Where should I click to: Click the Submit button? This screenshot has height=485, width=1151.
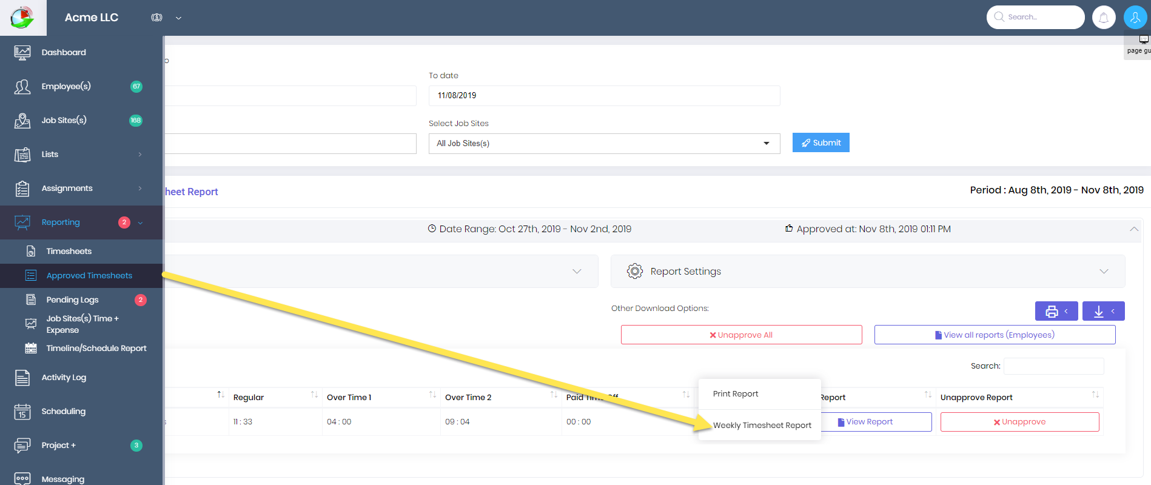tap(820, 142)
